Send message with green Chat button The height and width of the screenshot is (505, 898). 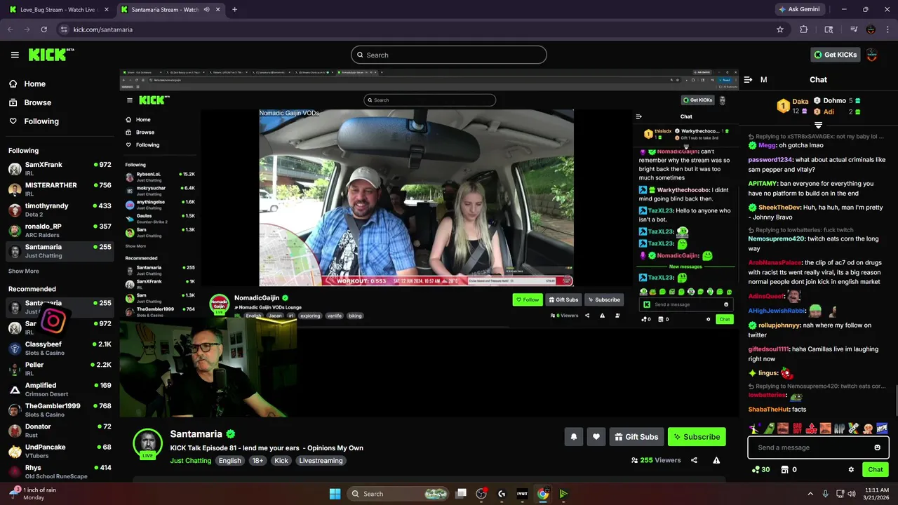pos(875,470)
